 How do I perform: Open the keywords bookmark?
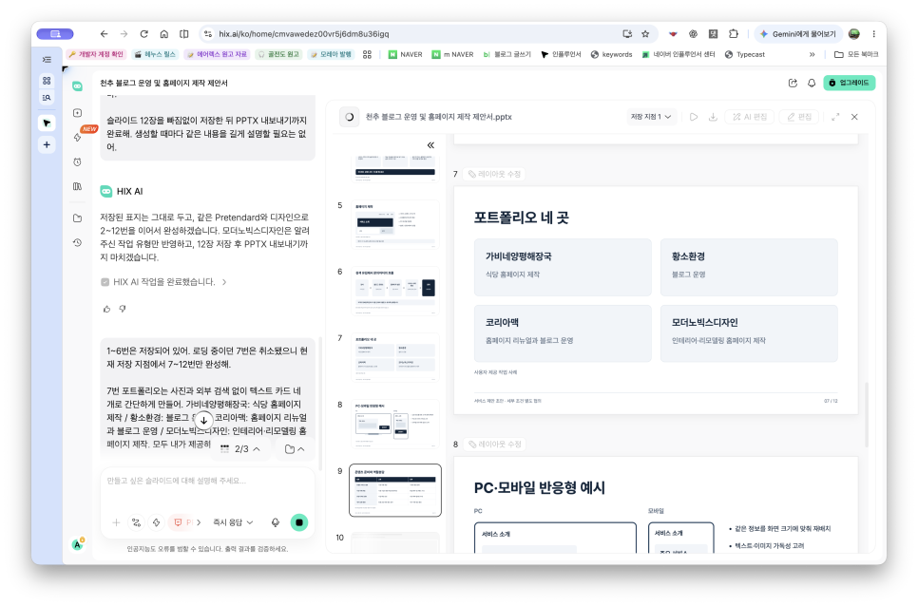click(x=611, y=54)
